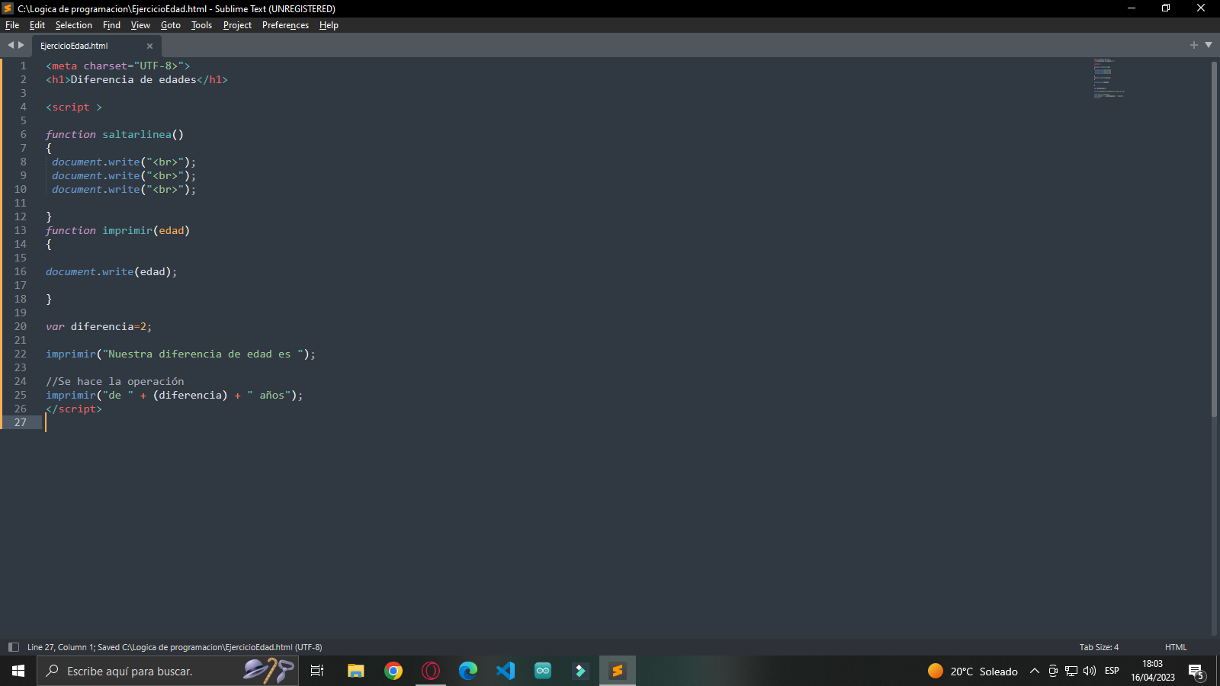Open the View menu

click(x=140, y=25)
